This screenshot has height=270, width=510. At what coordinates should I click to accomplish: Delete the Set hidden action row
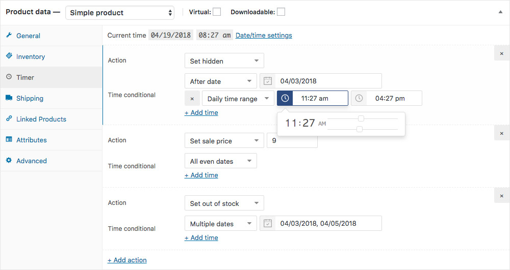tap(501, 53)
